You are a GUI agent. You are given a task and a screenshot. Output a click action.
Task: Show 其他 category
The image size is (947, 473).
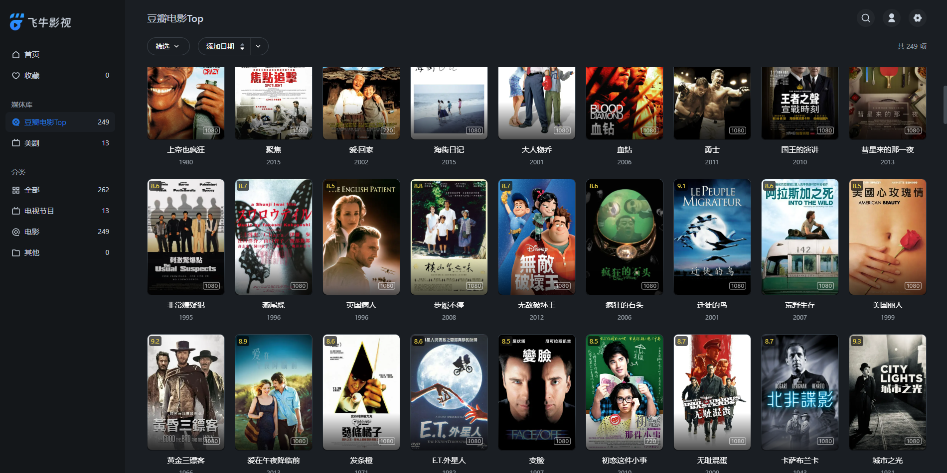coord(60,253)
